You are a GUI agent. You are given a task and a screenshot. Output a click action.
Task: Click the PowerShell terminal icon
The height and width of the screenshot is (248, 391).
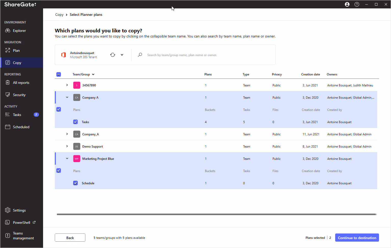(x=8, y=222)
